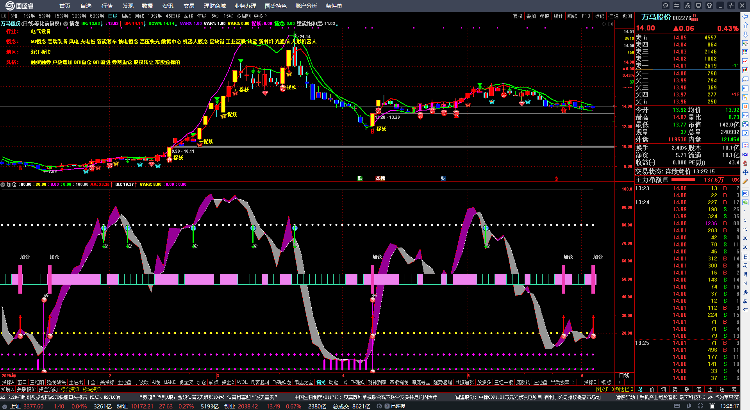Open the 模板 template menu

tap(606, 382)
